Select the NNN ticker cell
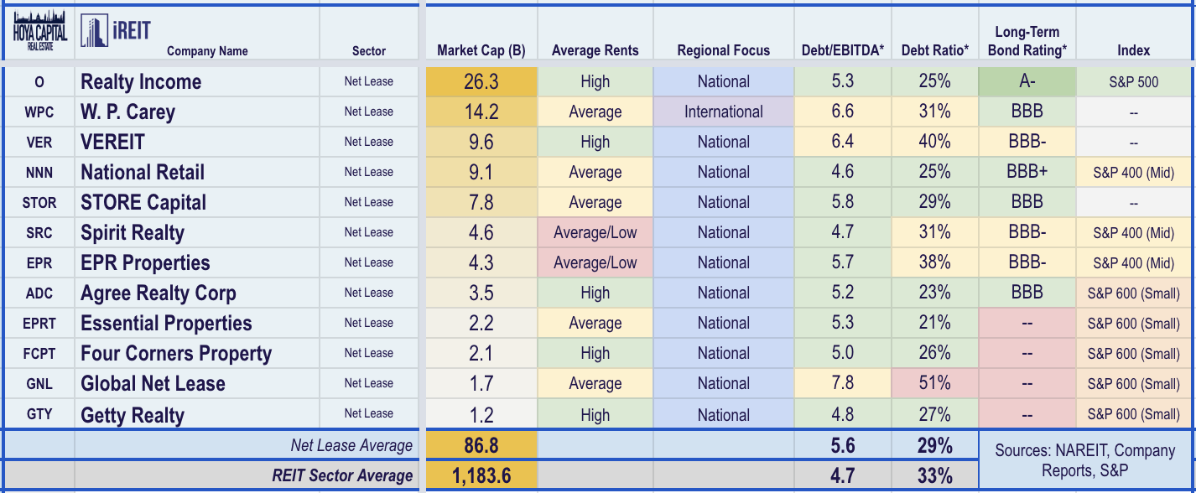The width and height of the screenshot is (1196, 493). [x=39, y=173]
